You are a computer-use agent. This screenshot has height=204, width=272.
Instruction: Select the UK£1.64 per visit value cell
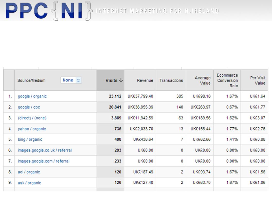[255, 96]
